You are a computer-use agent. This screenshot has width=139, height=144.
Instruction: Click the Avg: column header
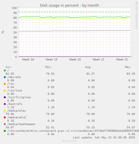pyautogui.click(x=88, y=67)
